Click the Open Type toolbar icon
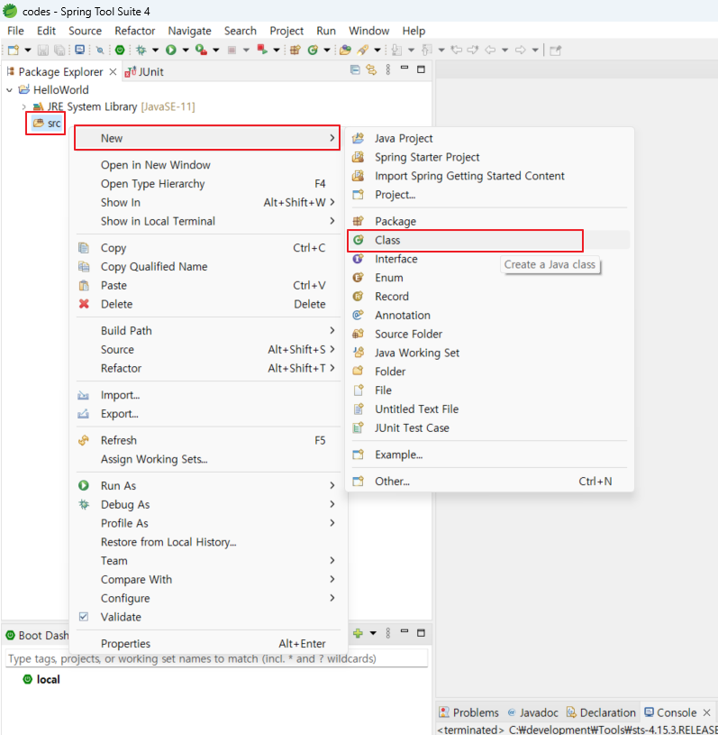Image resolution: width=718 pixels, height=735 pixels. tap(346, 50)
